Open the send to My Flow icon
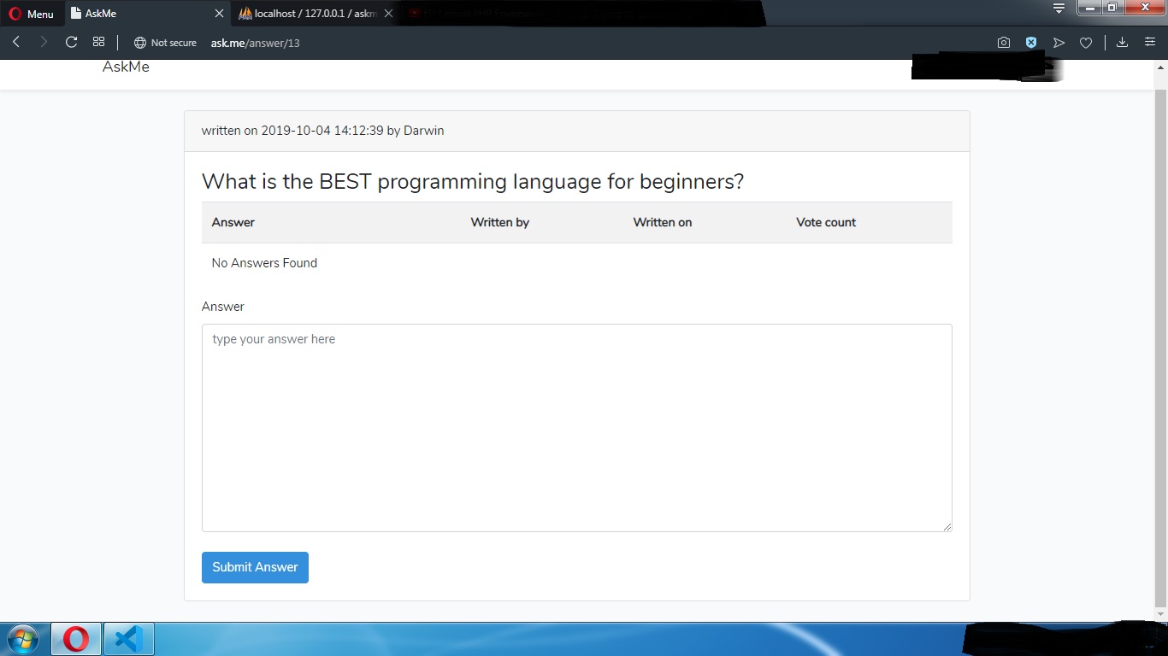Screen dimensions: 1168x656 1059,43
